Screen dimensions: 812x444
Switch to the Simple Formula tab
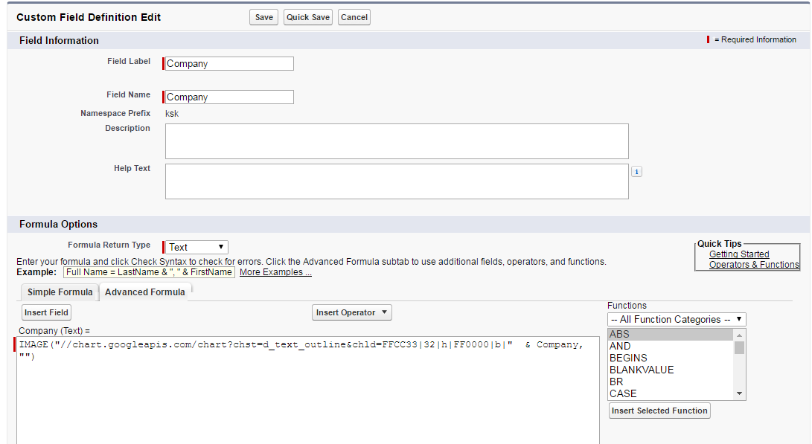point(59,292)
